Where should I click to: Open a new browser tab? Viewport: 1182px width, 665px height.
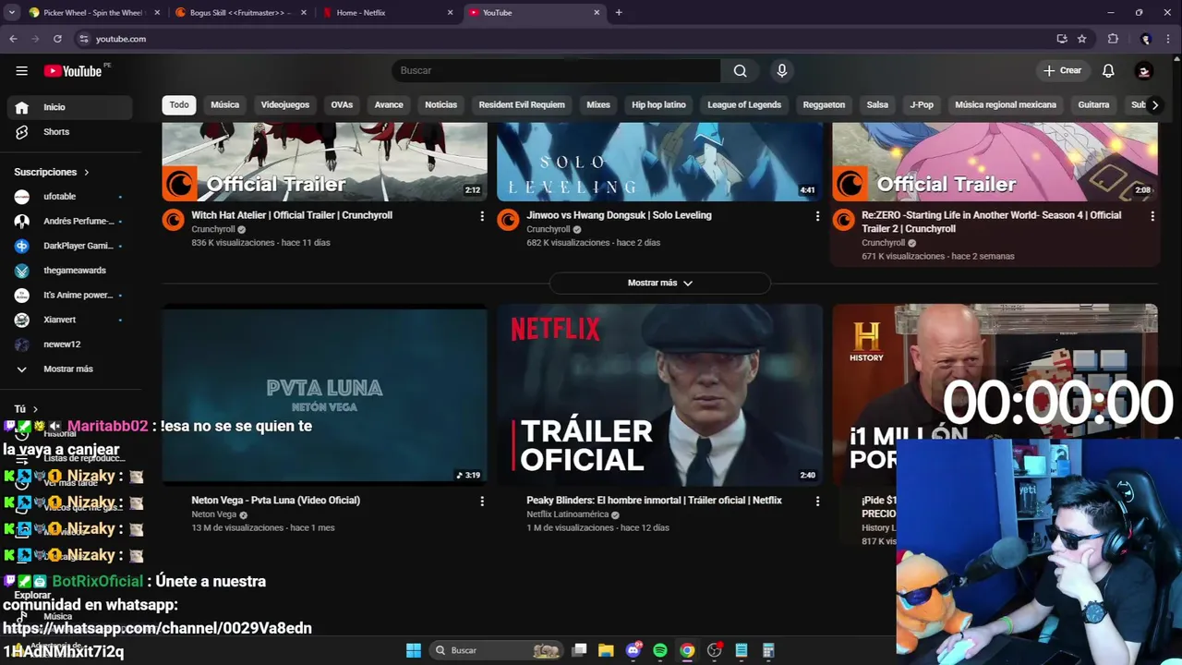(619, 13)
